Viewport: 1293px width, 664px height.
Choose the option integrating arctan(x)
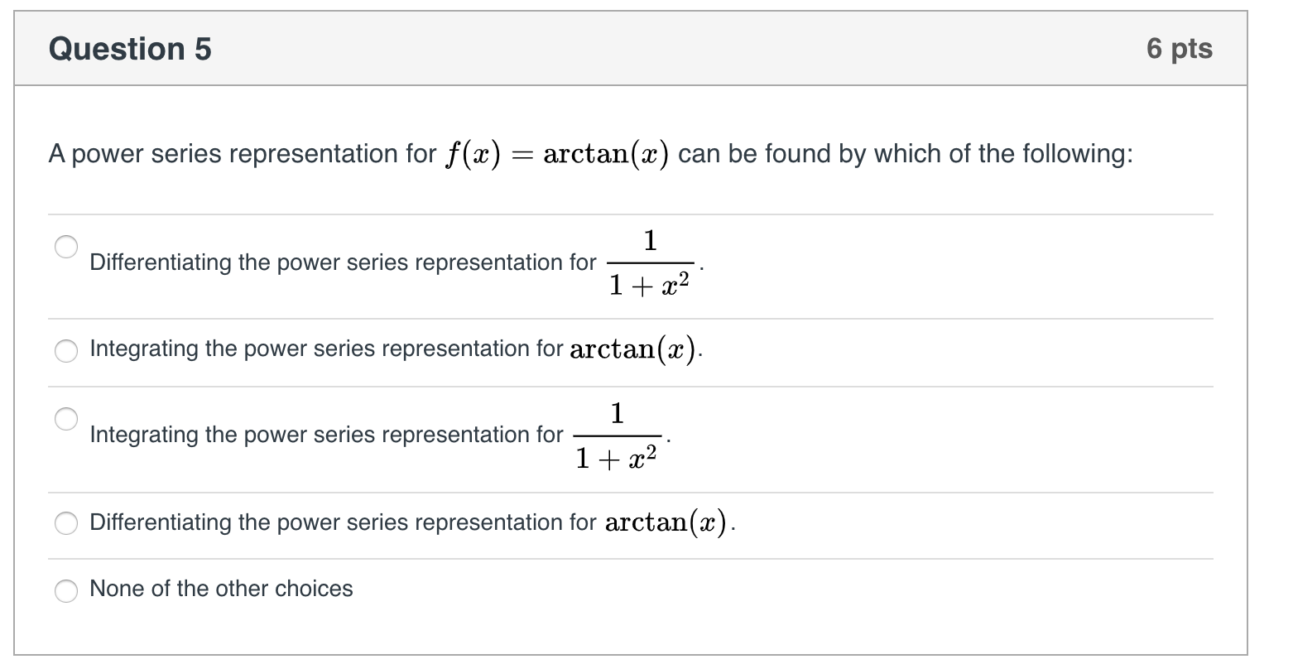[65, 351]
